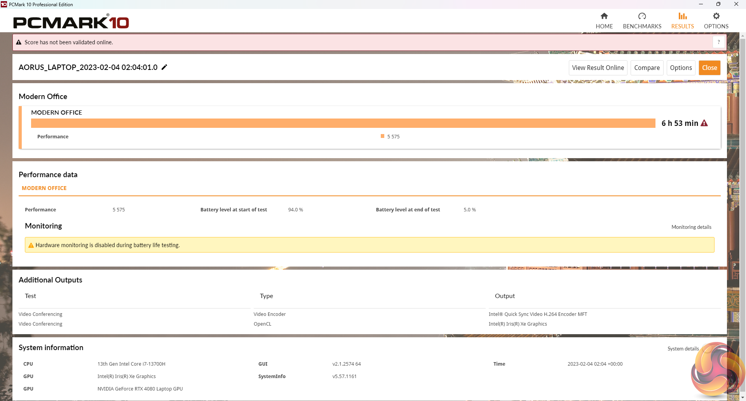The image size is (746, 401).
Task: Edit the result name with pencil icon
Action: (x=164, y=67)
